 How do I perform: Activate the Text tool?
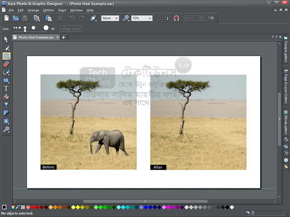6,88
